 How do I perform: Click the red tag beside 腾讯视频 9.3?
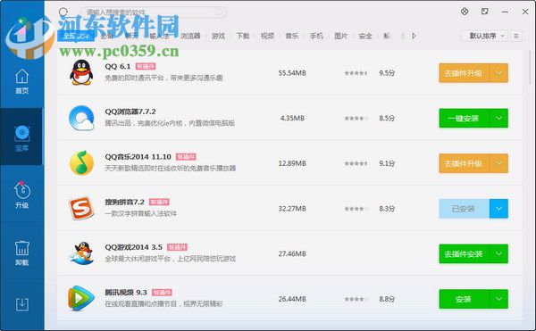pyautogui.click(x=162, y=293)
